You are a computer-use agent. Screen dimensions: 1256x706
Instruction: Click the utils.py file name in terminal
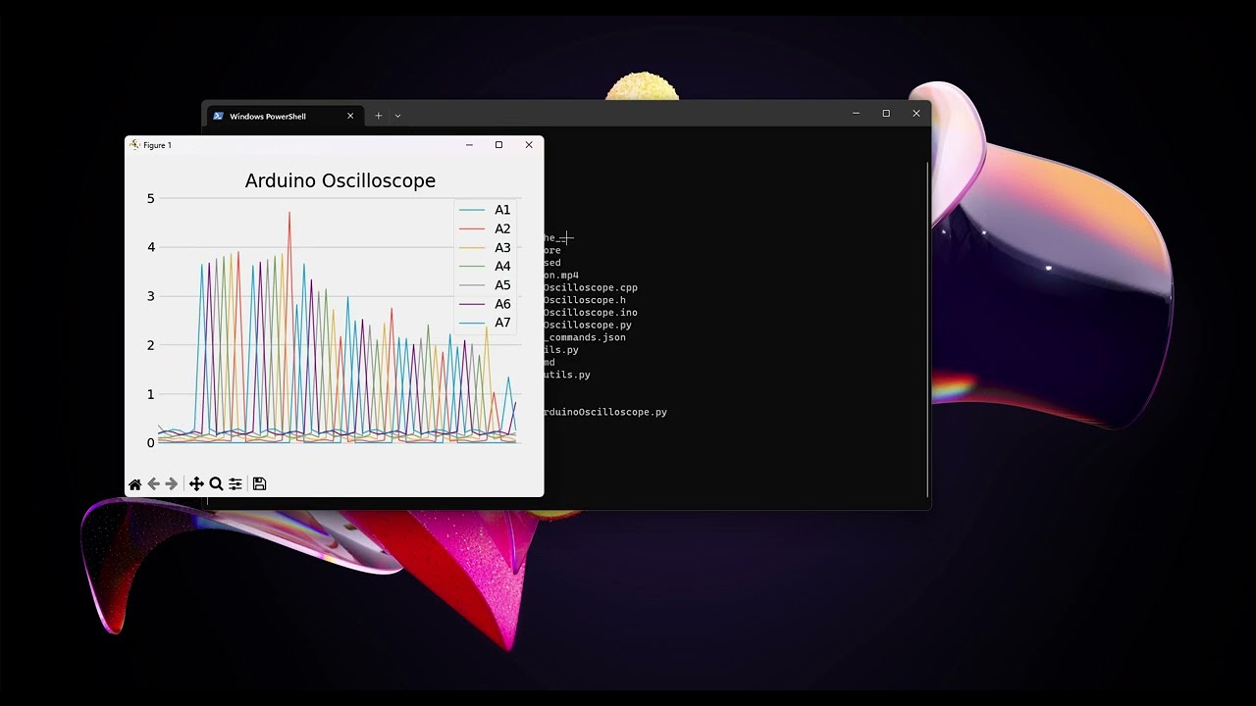point(567,375)
